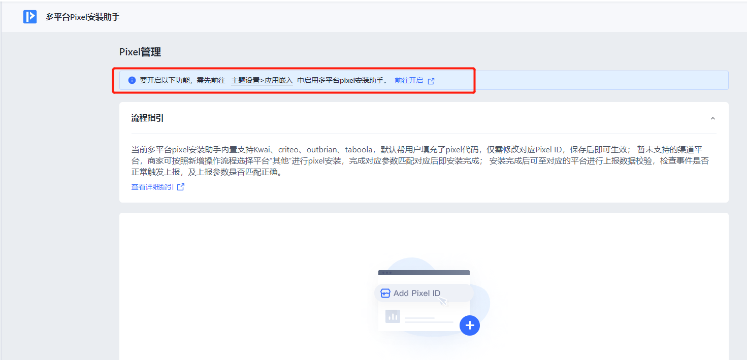Click the gray bar chart icon in the illustration
The image size is (747, 360).
[x=393, y=316]
